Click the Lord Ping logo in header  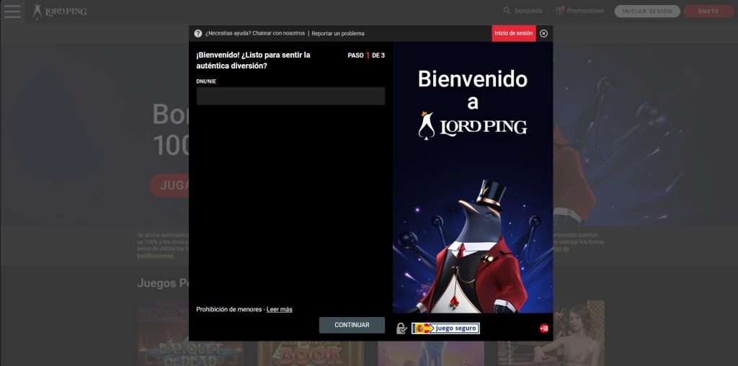[60, 12]
